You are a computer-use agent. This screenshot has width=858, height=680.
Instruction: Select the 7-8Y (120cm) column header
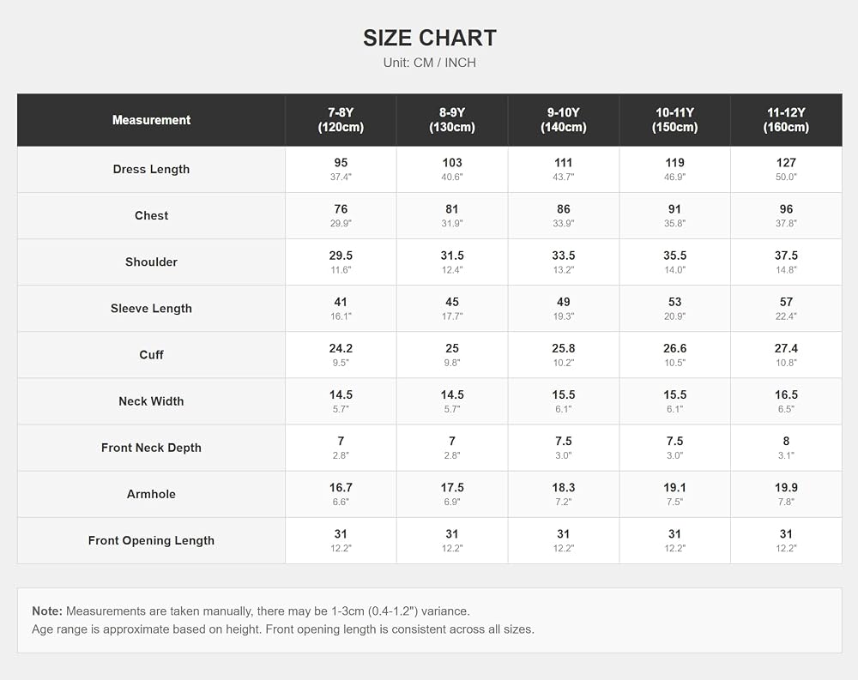(341, 120)
